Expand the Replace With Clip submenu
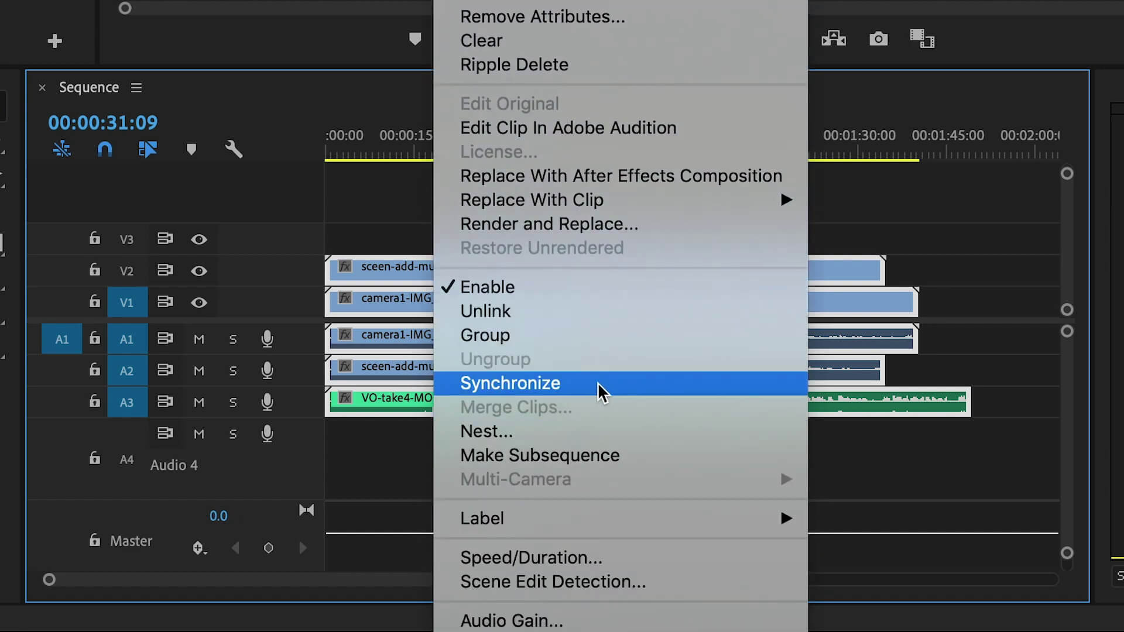The width and height of the screenshot is (1124, 632). coord(786,200)
